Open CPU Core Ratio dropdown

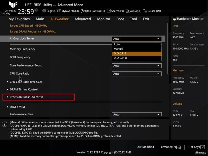point(137,74)
